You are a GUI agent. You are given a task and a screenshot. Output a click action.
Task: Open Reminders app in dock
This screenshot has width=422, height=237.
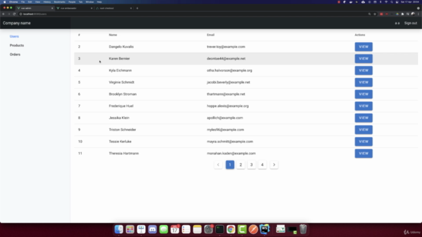[x=186, y=229]
